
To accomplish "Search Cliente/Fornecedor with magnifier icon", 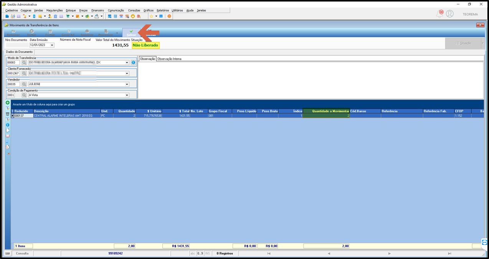I will 24,73.
